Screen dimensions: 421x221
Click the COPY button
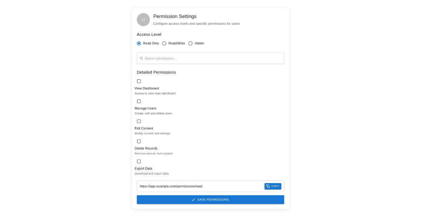click(x=273, y=186)
